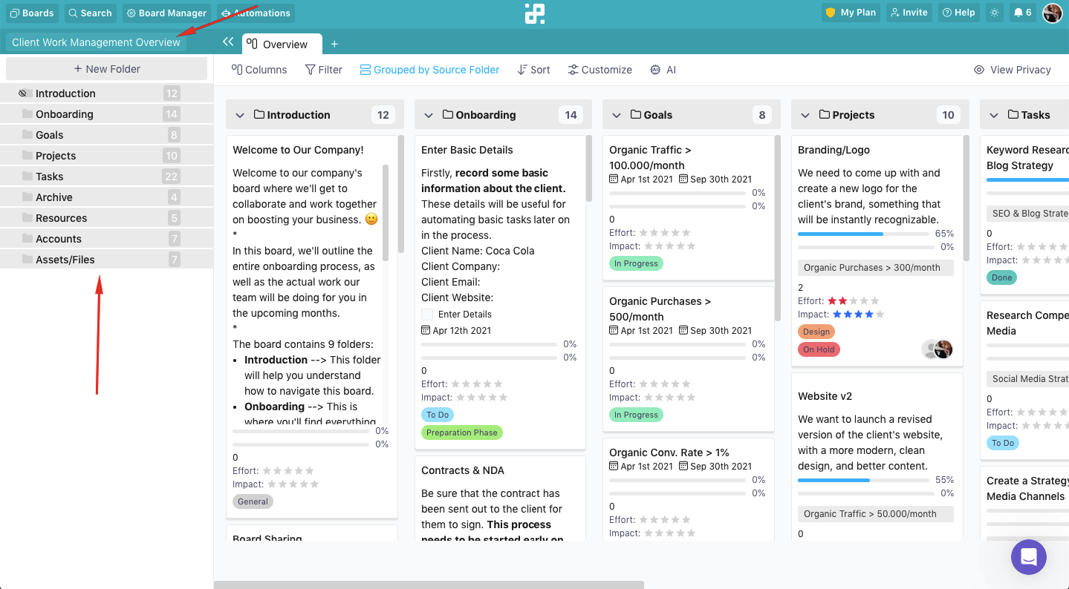1069x589 pixels.
Task: Click the New Folder button
Action: pyautogui.click(x=106, y=69)
